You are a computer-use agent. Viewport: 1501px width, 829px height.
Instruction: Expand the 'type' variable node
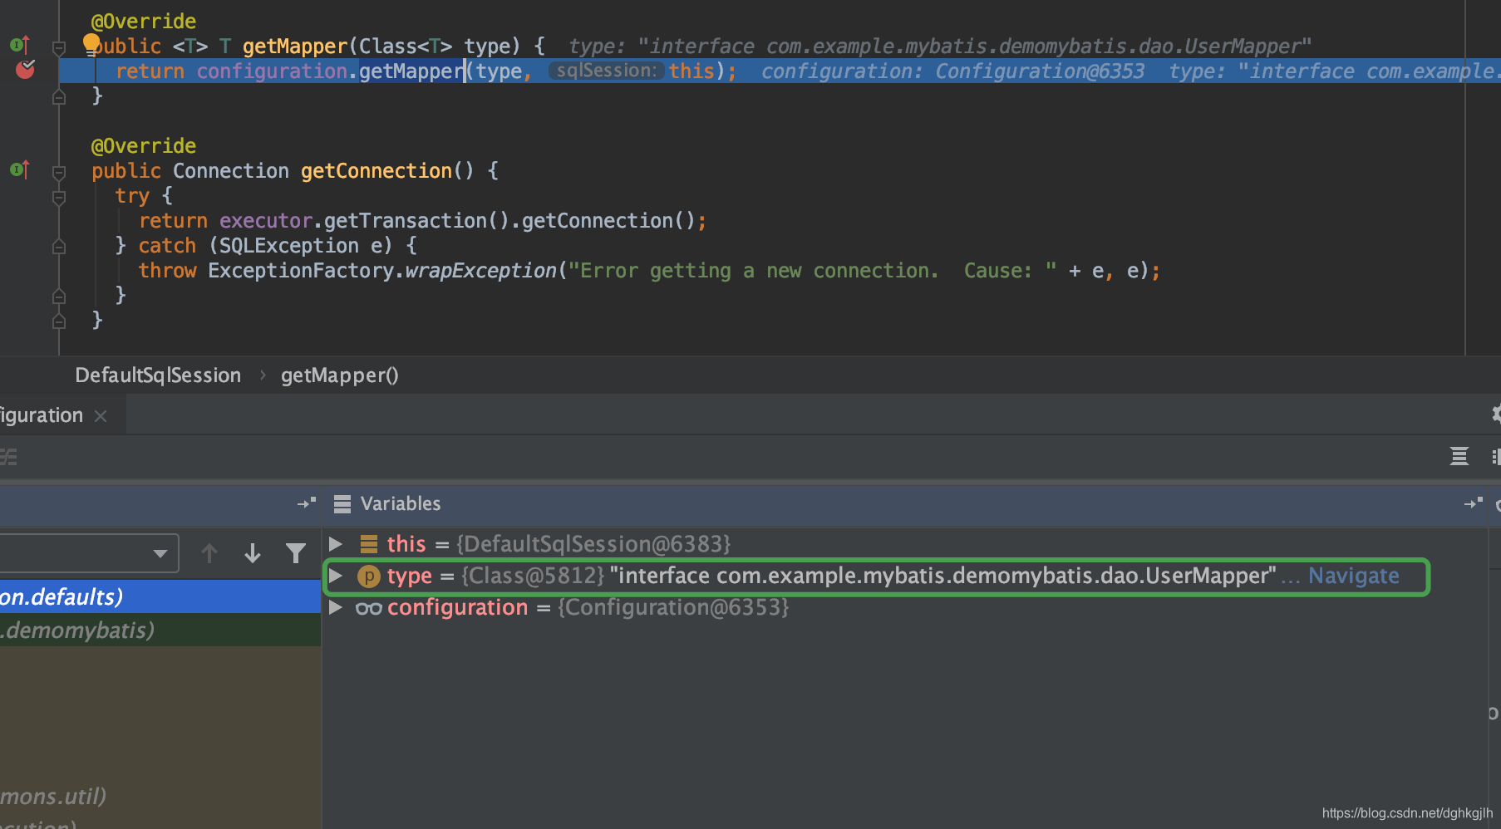click(336, 576)
